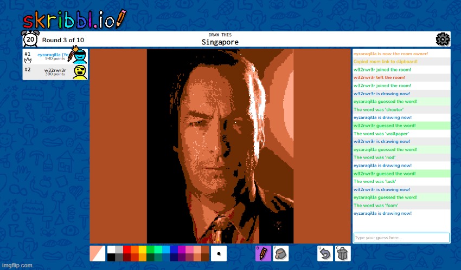
Task: Pick the bright green color swatch
Action: click(x=150, y=249)
